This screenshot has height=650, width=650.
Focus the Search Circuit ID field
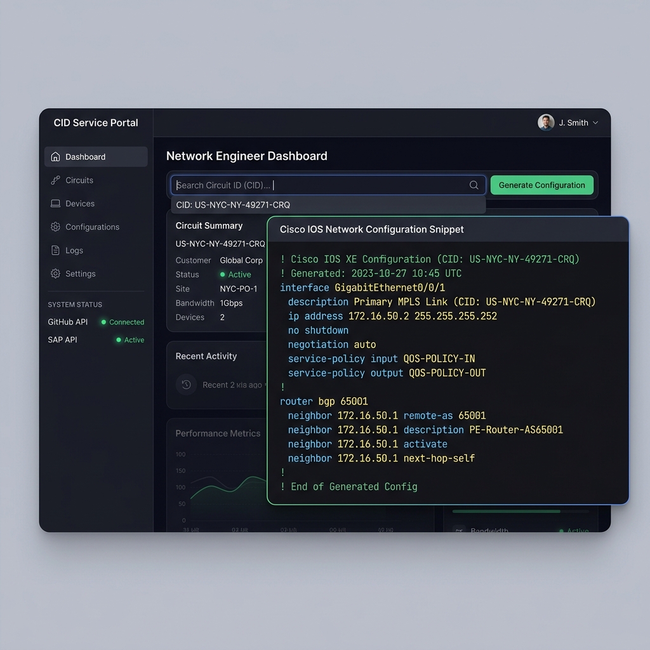tap(328, 185)
